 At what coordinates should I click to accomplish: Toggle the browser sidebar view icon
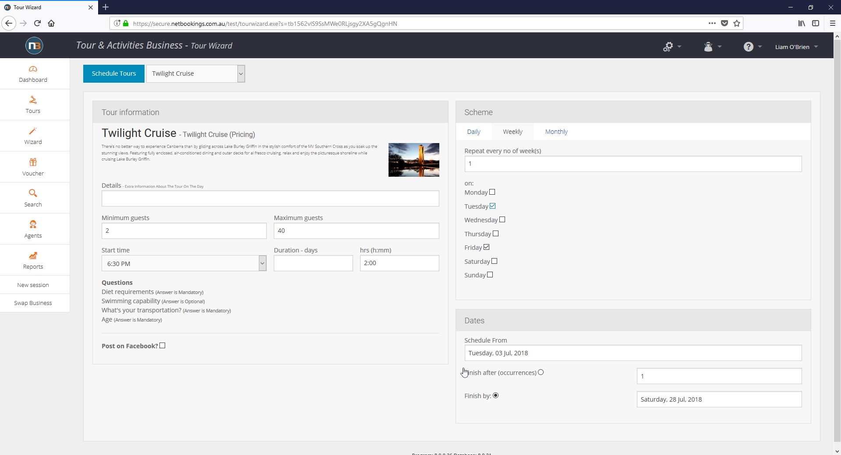tap(816, 23)
